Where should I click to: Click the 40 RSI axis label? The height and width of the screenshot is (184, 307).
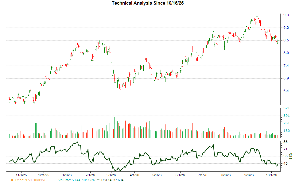286,163
